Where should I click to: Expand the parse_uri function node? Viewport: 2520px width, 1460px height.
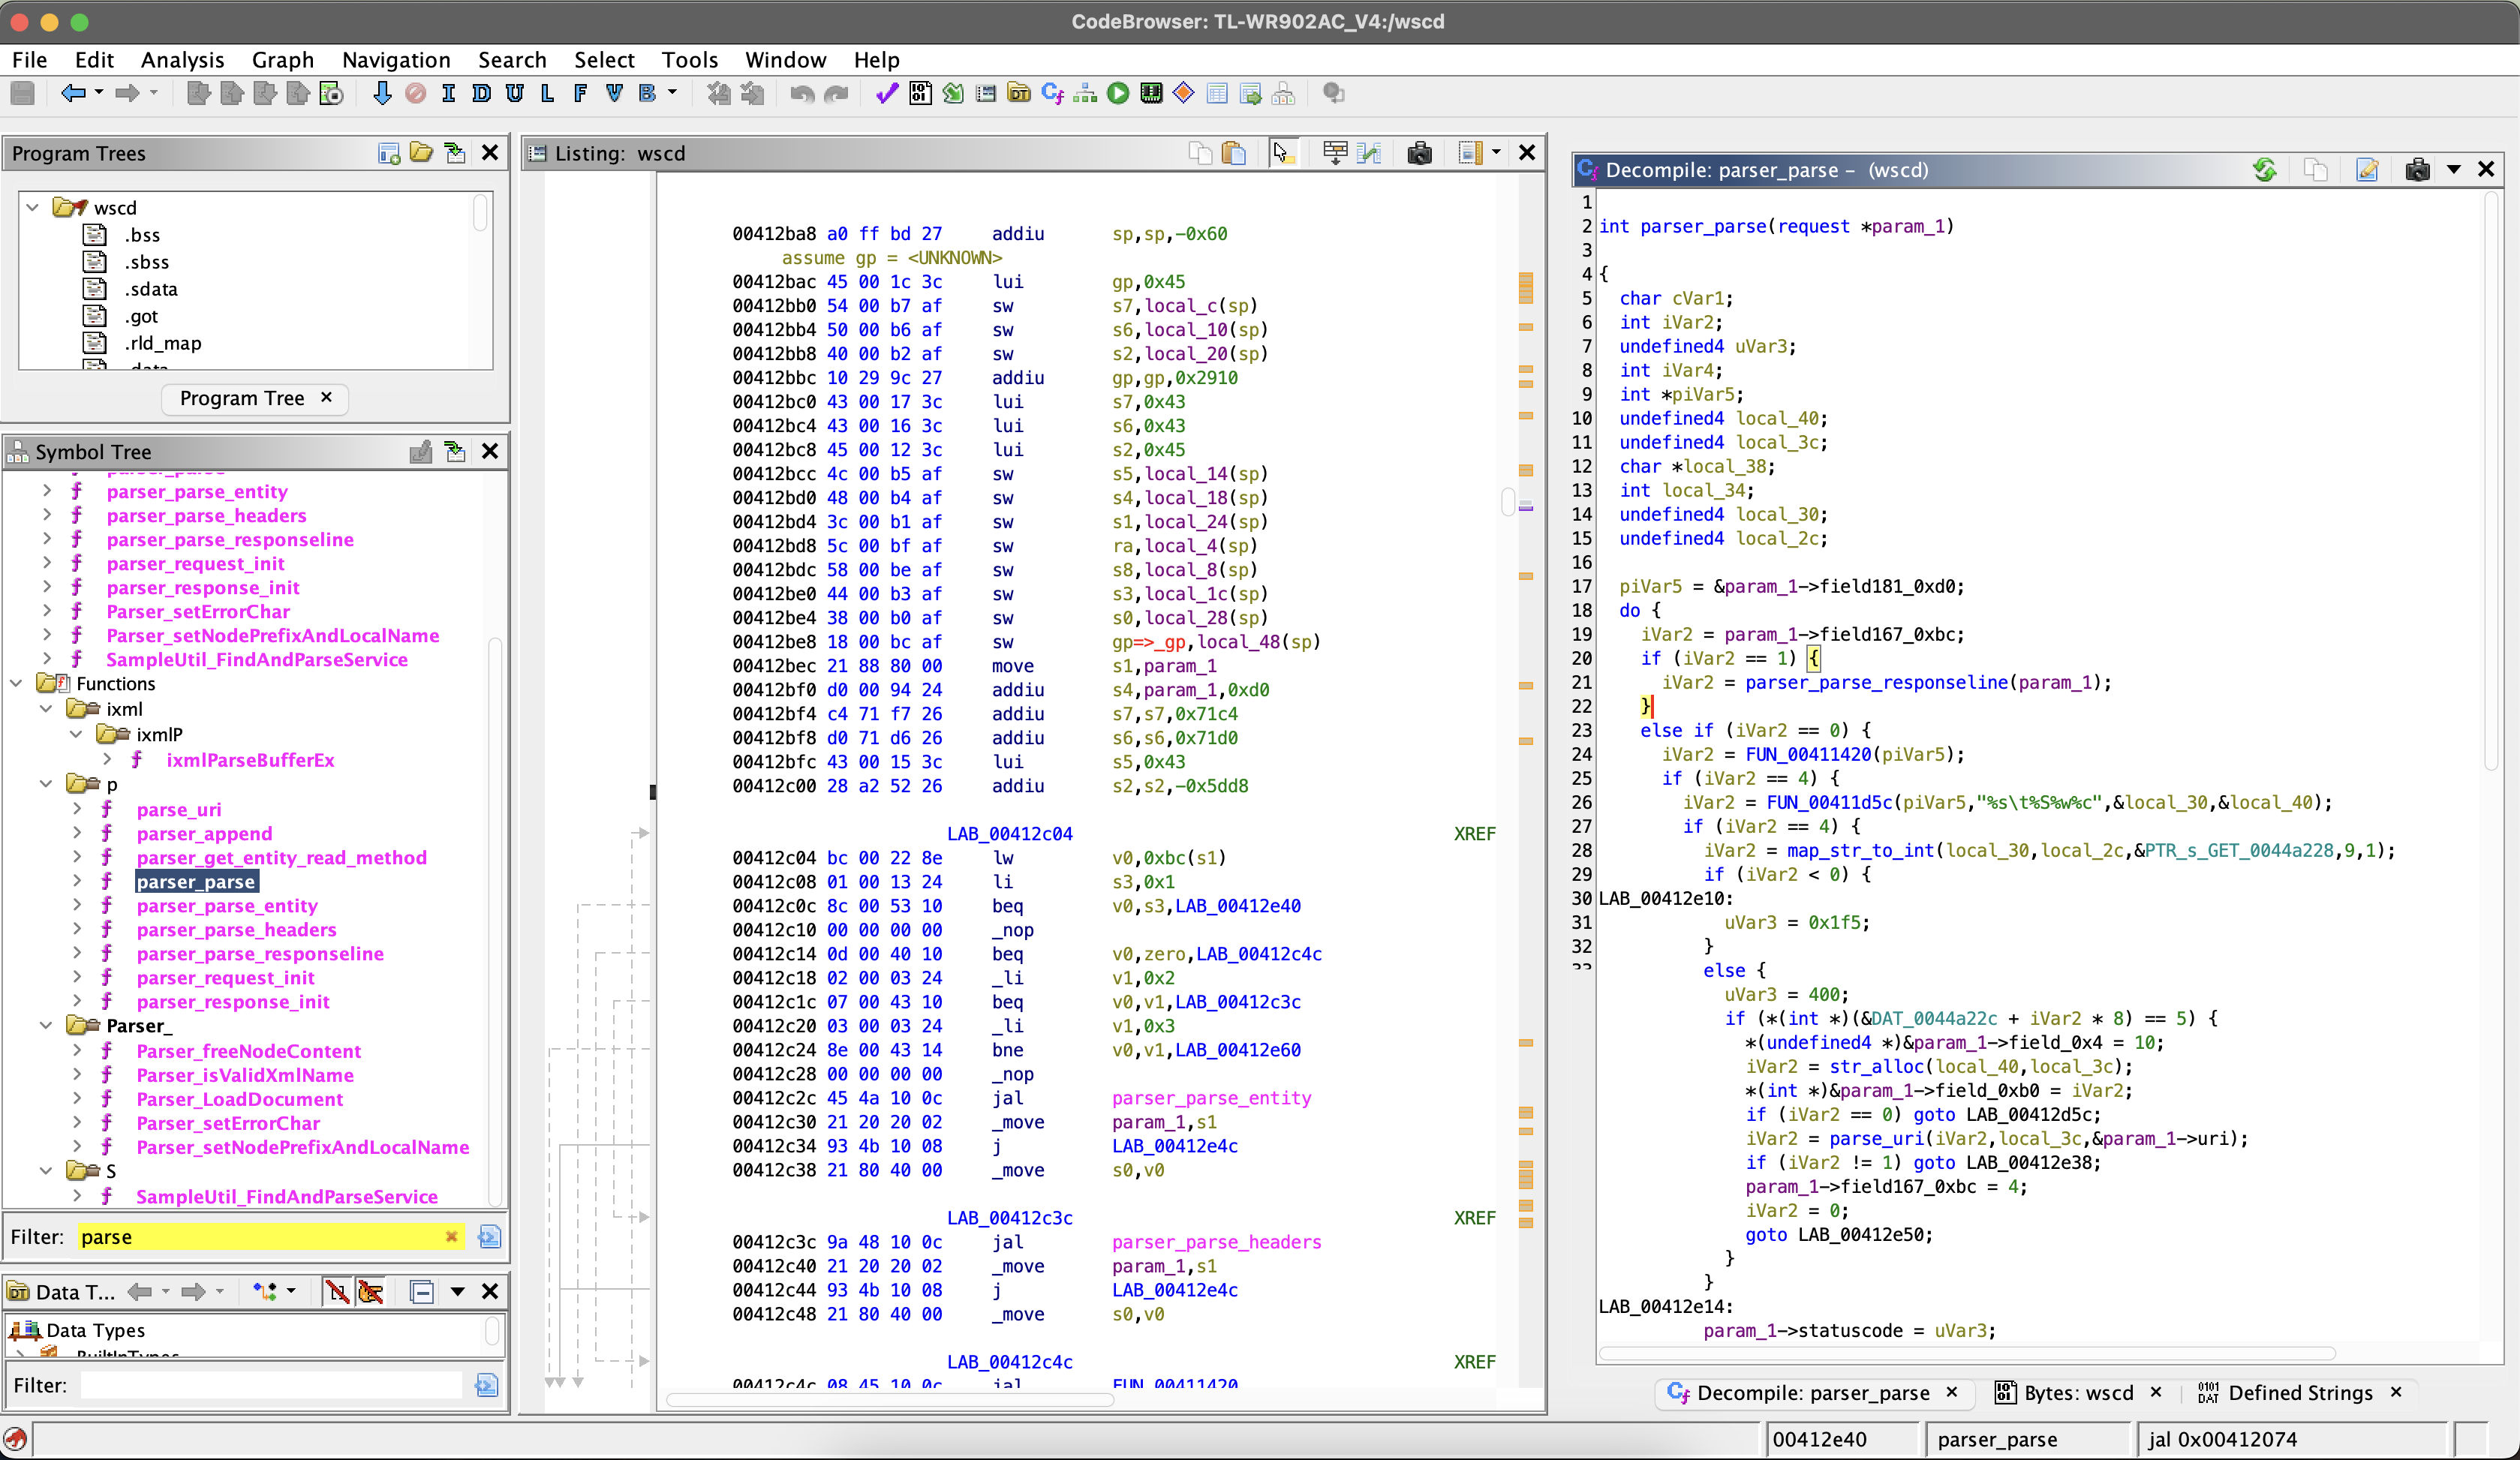click(x=77, y=809)
